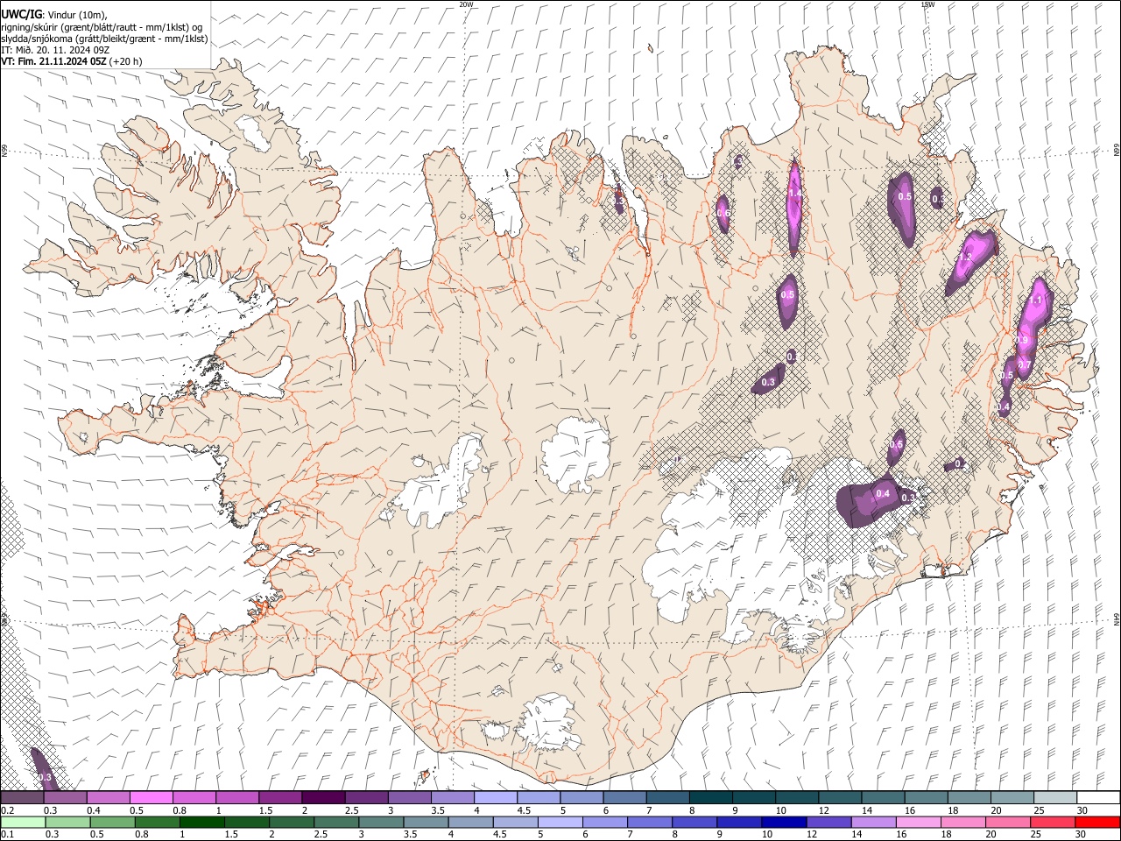Click snow scale swatch between 0.4 and 0.5

click(x=108, y=797)
